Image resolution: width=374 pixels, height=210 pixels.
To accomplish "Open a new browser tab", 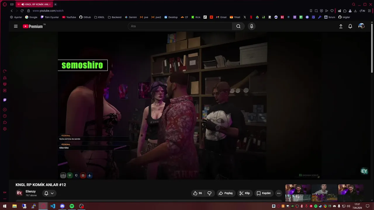I will (55, 4).
